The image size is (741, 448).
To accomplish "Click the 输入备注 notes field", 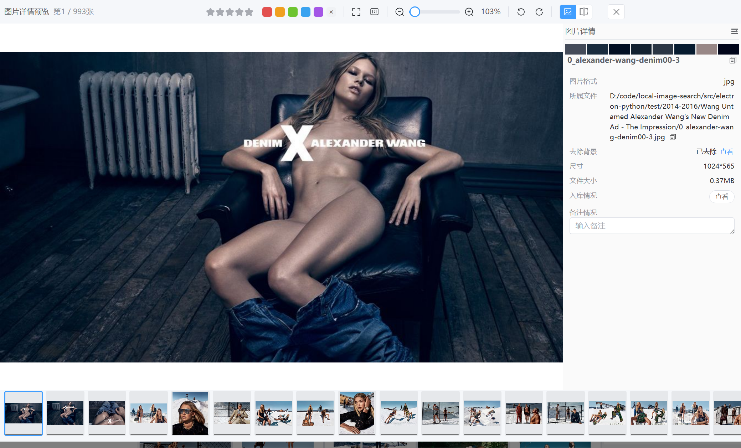I will (652, 226).
